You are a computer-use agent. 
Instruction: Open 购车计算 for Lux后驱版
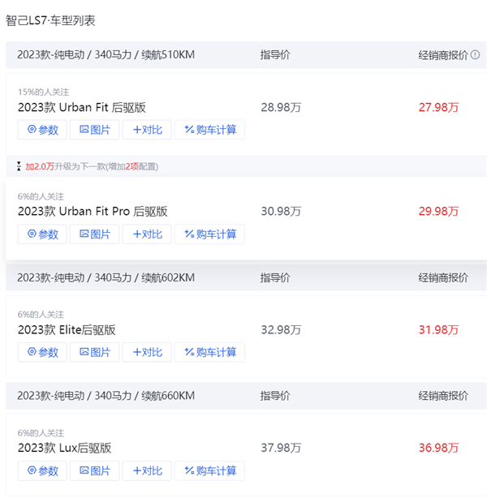tap(209, 470)
